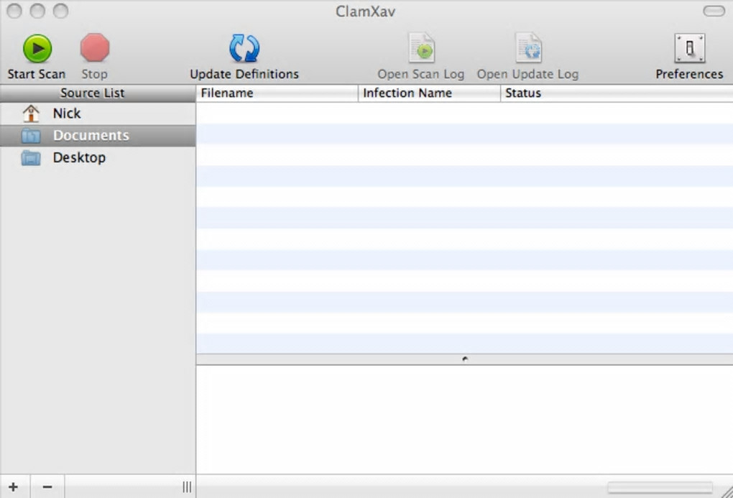Click the source list resize grip handle

[187, 487]
